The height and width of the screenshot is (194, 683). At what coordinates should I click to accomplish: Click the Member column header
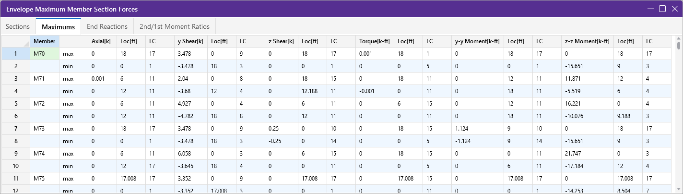coord(44,41)
